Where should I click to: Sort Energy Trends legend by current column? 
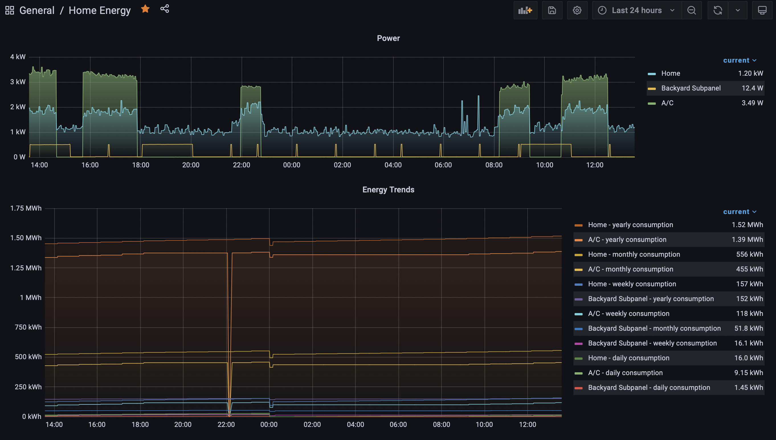[x=740, y=212]
